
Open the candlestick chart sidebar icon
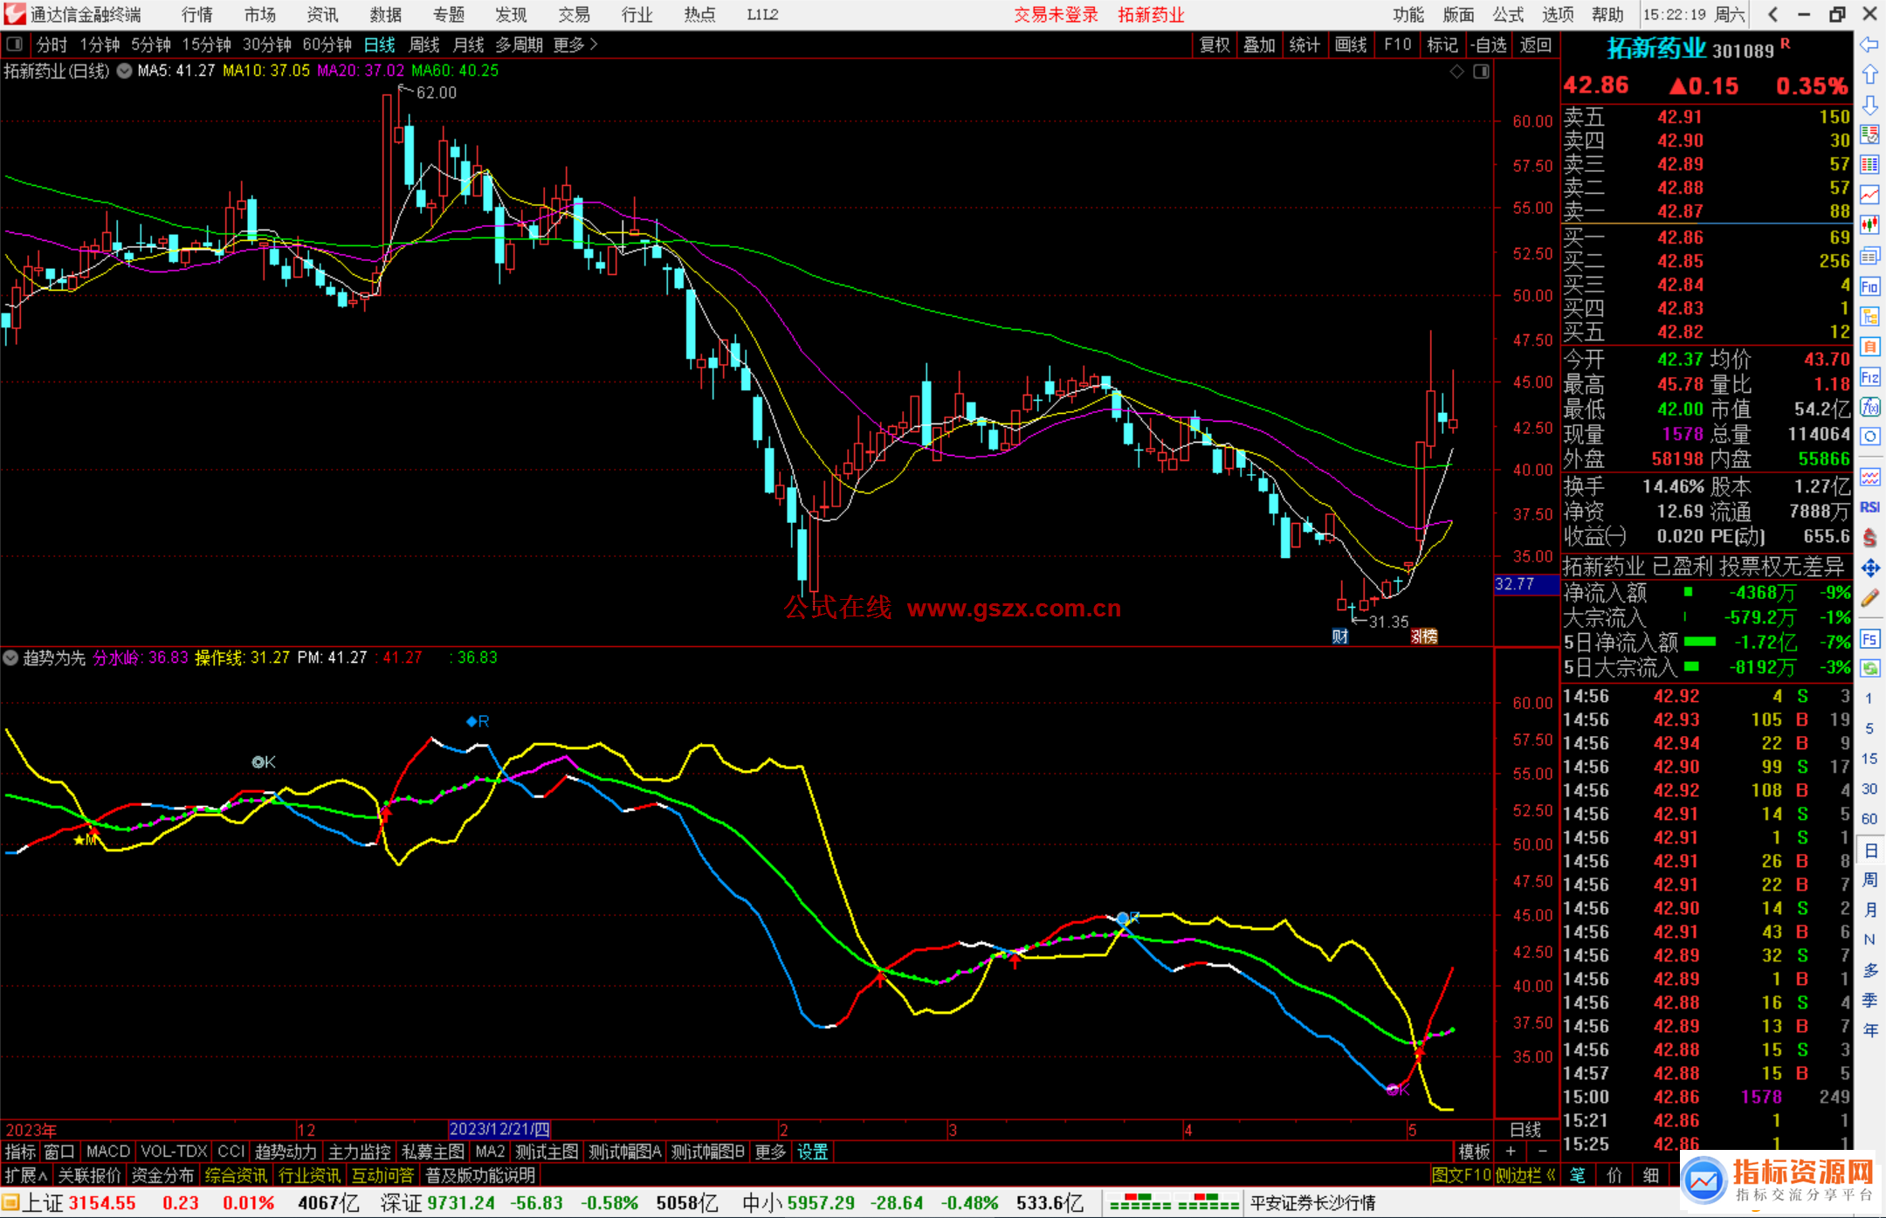(1869, 225)
